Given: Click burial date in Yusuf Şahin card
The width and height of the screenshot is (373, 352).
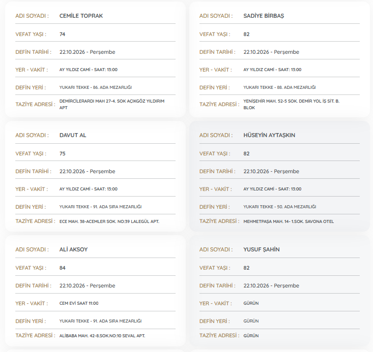Looking at the screenshot, I should click(271, 286).
